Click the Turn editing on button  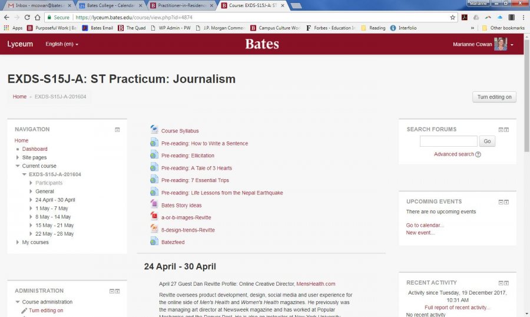tap(494, 97)
